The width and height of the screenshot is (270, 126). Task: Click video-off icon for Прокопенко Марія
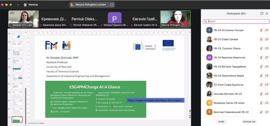[267, 76]
